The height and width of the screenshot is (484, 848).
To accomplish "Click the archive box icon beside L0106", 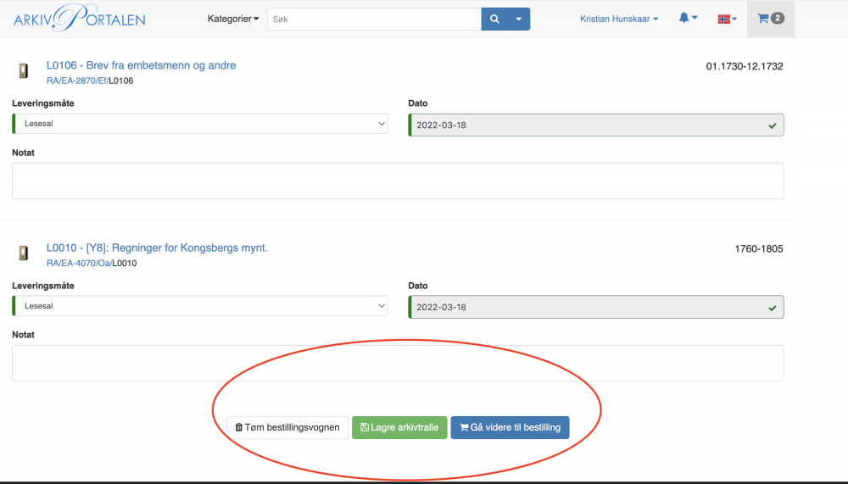I will 24,72.
